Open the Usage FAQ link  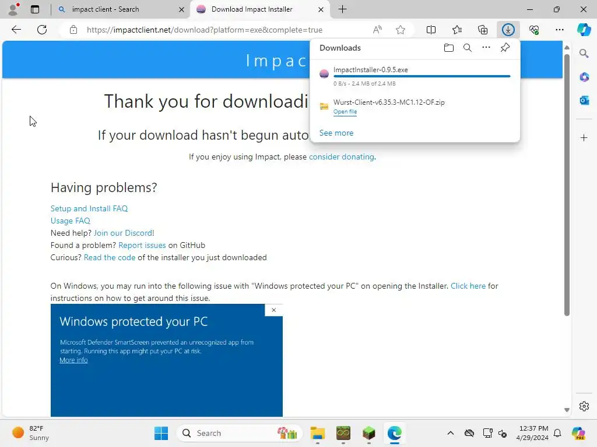click(x=71, y=221)
